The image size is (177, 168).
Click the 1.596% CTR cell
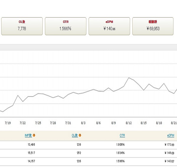point(120,161)
